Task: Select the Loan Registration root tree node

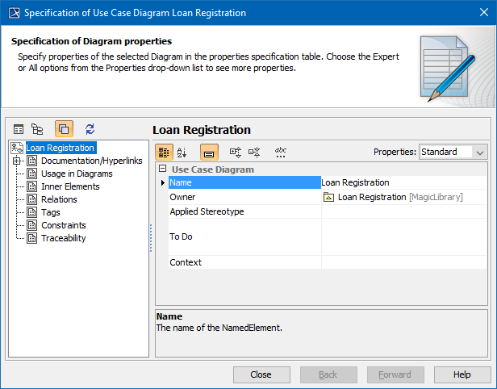Action: click(61, 148)
